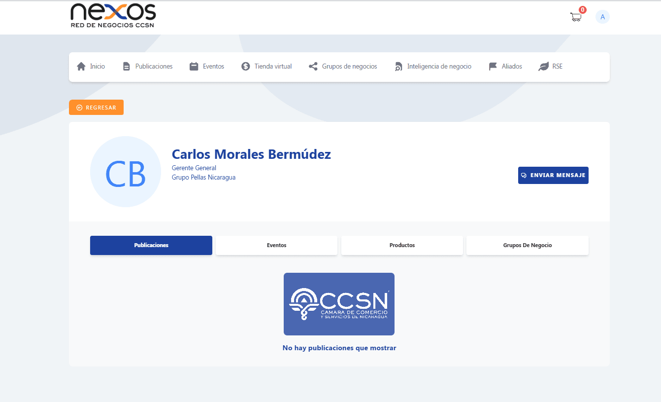Viewport: 661px width, 402px height.
Task: Click the CB profile avatar circle
Action: [126, 172]
